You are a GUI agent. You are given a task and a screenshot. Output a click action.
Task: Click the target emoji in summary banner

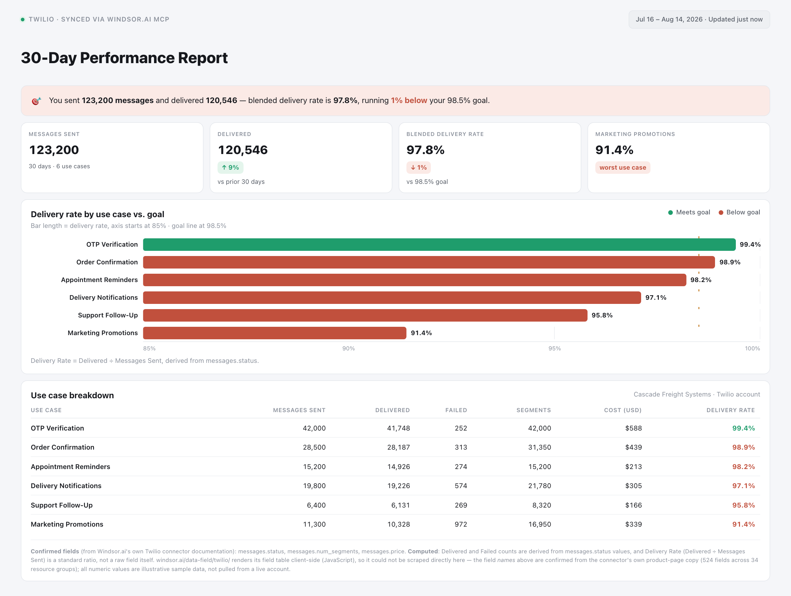pos(36,101)
